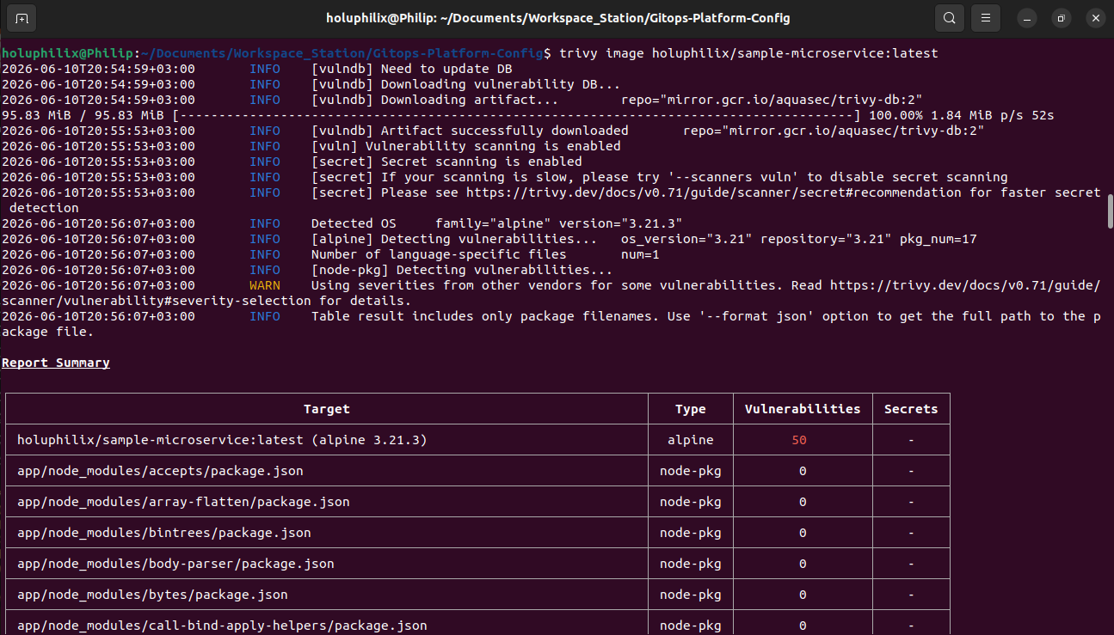
Task: Click the Detected OS family="alpine" line
Action: point(496,223)
